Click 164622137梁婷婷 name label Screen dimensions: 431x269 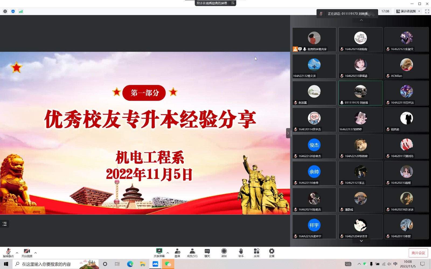pyautogui.click(x=350, y=129)
